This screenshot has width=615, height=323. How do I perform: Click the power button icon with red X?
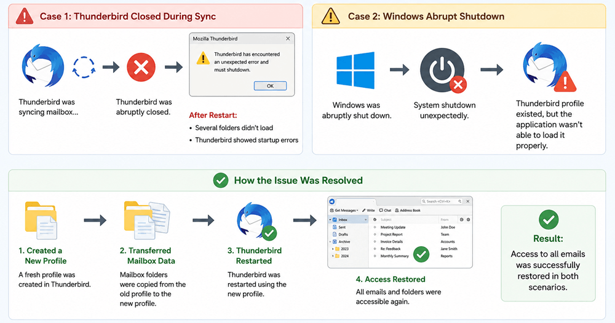point(443,71)
